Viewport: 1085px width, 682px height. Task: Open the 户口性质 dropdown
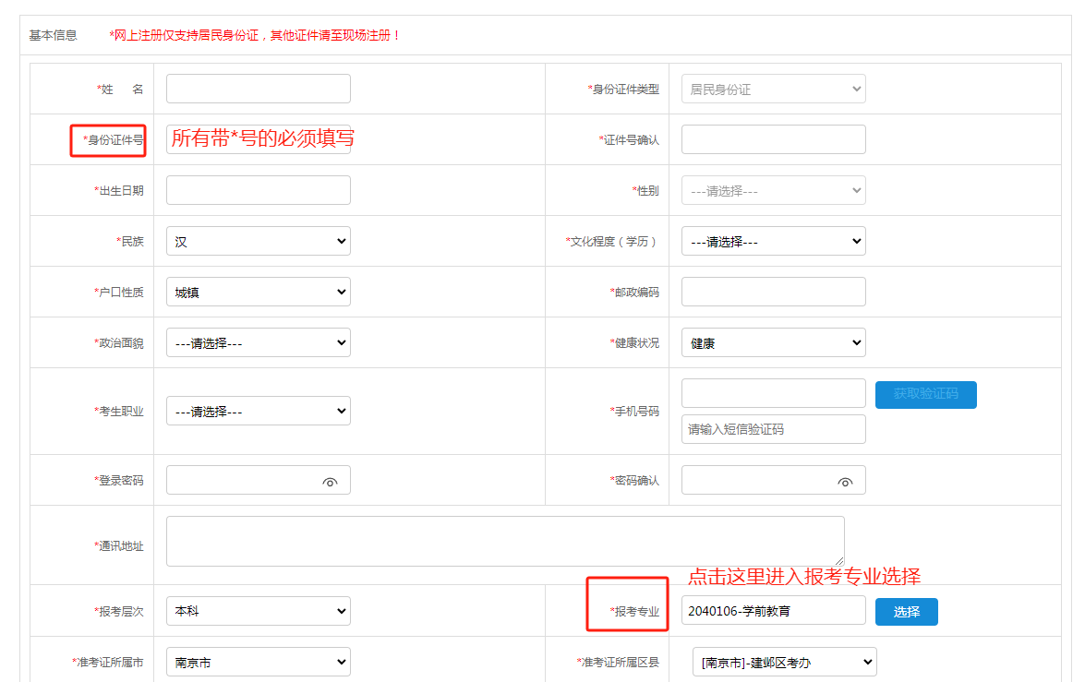[258, 293]
